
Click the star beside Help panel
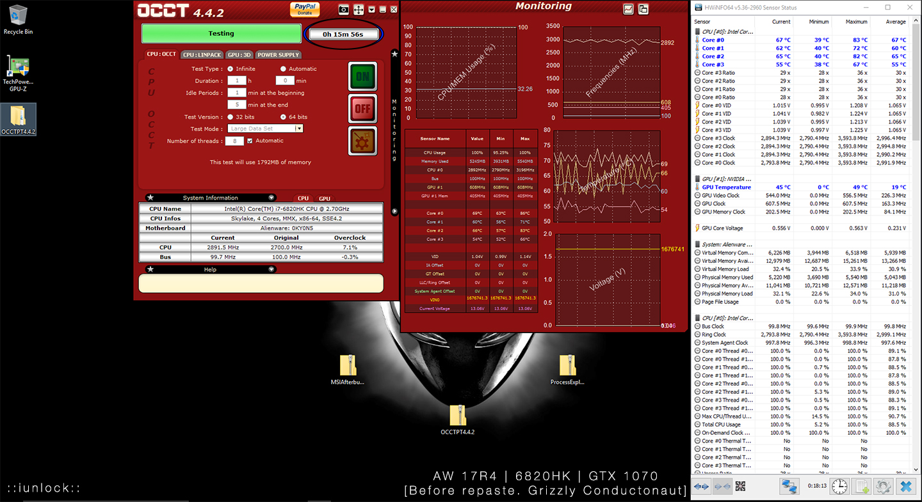[x=149, y=269]
